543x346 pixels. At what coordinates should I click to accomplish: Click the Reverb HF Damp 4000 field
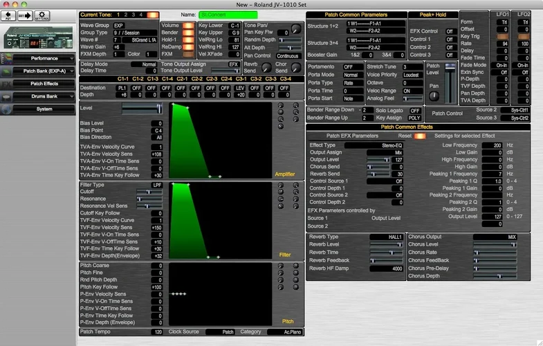pyautogui.click(x=386, y=268)
